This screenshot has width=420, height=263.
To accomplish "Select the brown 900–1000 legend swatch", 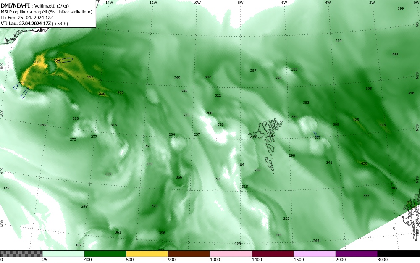I will (x=189, y=254).
